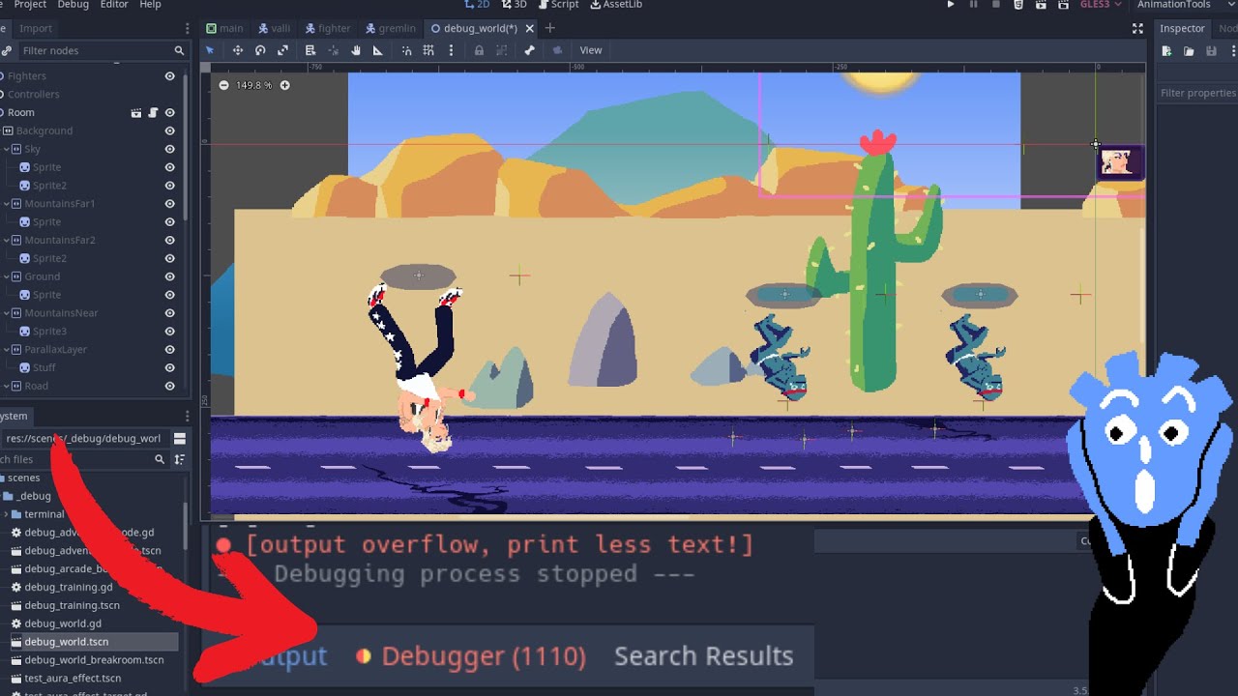Open the script attached to Room
Viewport: 1238px width, 696px height.
[153, 113]
